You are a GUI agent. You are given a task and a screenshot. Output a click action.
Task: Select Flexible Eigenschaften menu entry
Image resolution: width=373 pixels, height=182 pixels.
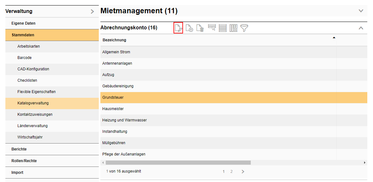point(36,92)
